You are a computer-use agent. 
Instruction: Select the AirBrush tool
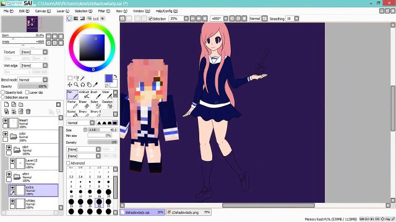click(84, 94)
